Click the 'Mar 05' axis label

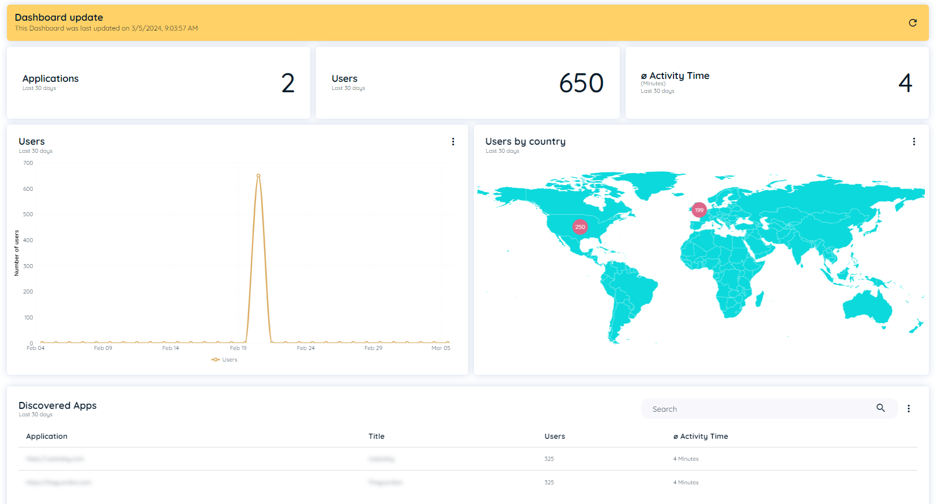441,348
